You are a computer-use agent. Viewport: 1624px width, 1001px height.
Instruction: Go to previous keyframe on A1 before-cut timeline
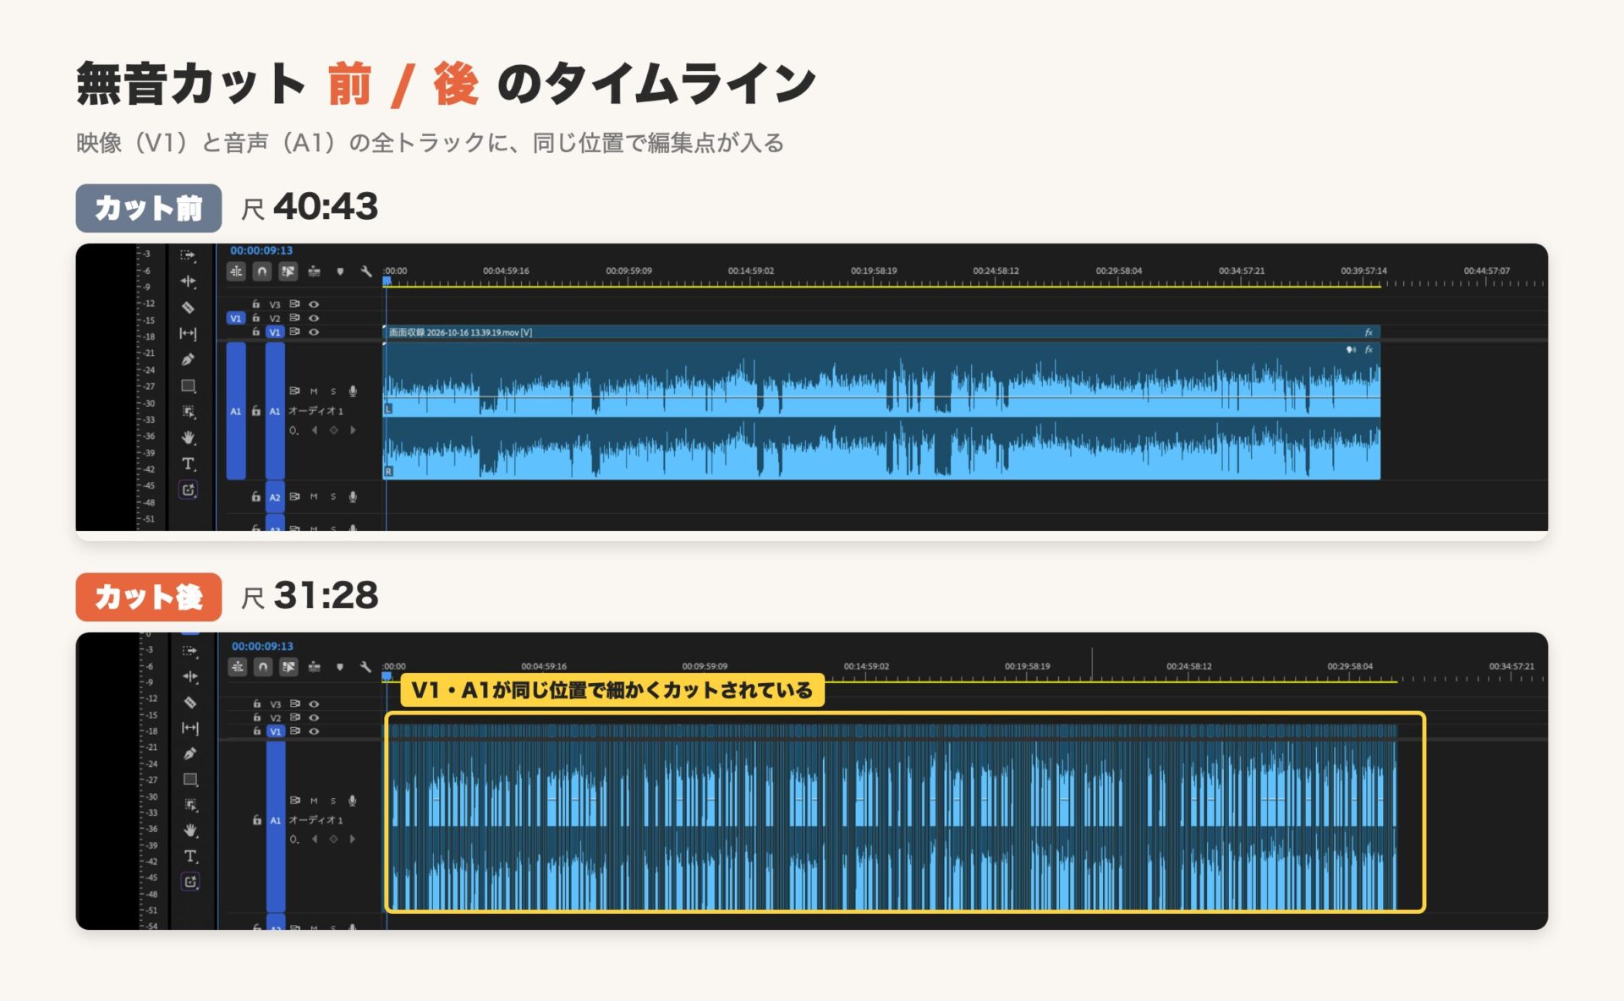click(315, 430)
